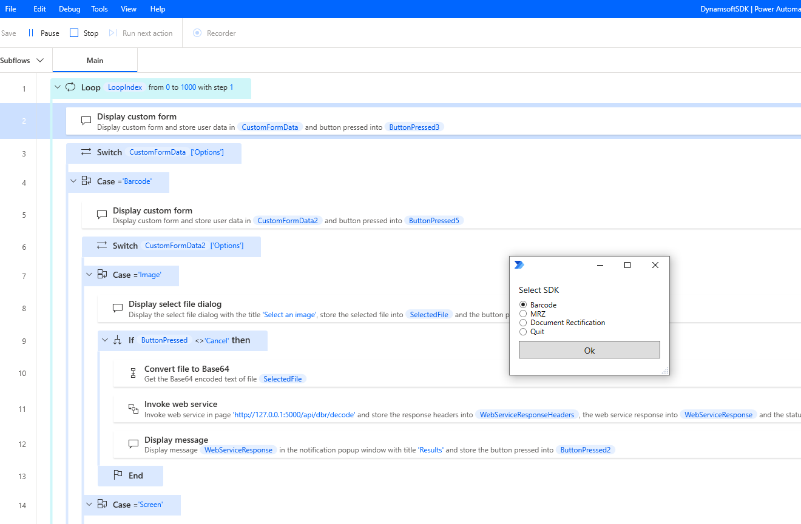Collapse the Case 'Barcode' block
801x524 pixels.
coord(73,181)
